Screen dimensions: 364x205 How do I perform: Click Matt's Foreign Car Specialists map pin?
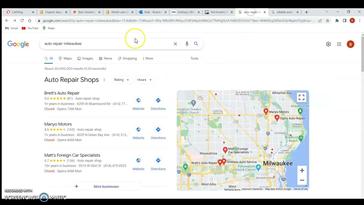225,150
